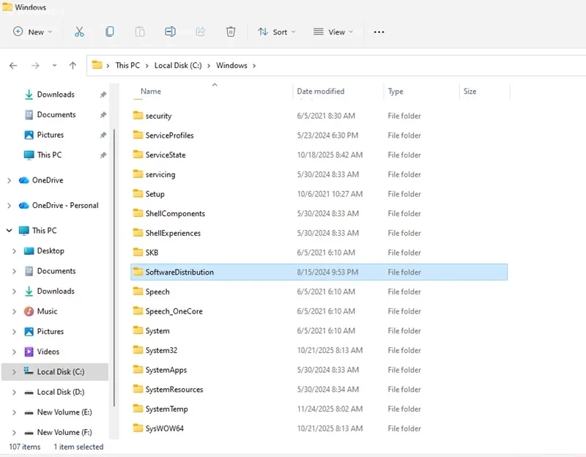
Task: Open pinned Downloads in Quick access
Action: coord(56,94)
